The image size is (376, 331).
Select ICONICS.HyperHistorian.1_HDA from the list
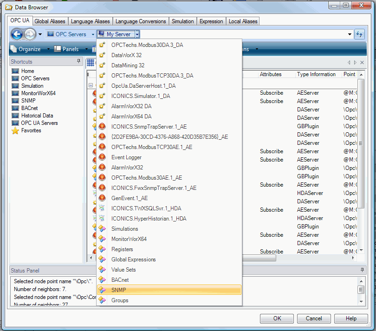pos(149,219)
